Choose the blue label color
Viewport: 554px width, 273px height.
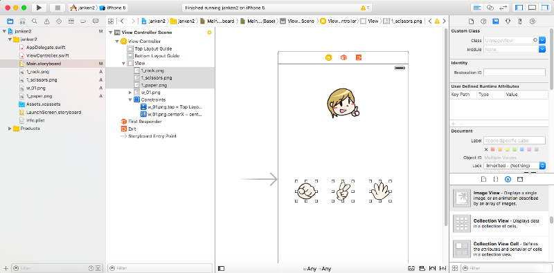click(522, 149)
